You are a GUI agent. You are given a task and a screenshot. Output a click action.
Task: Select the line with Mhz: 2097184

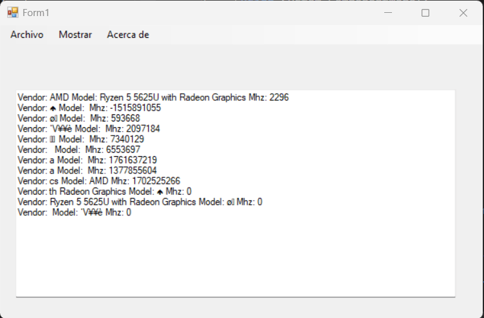(x=89, y=128)
